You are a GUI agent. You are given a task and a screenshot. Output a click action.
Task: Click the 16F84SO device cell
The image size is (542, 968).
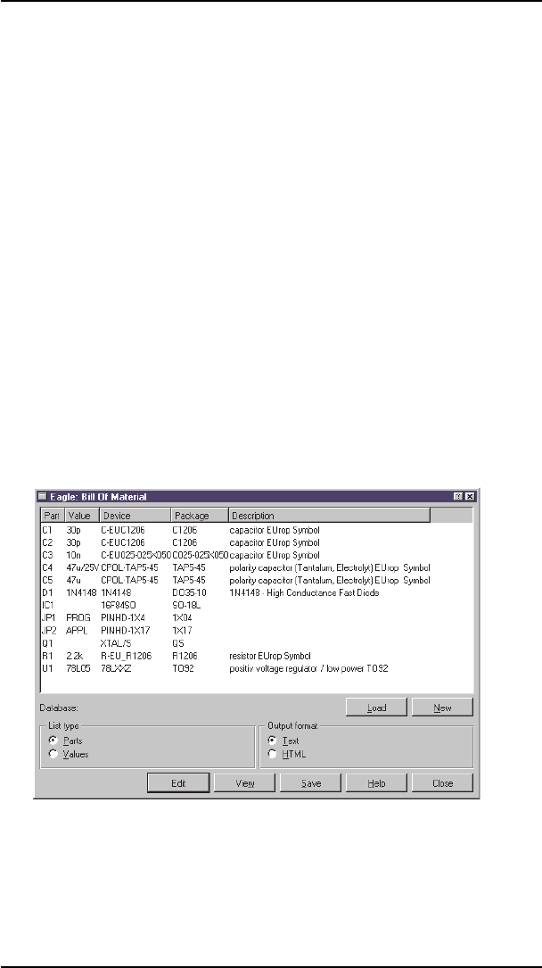pyautogui.click(x=119, y=605)
